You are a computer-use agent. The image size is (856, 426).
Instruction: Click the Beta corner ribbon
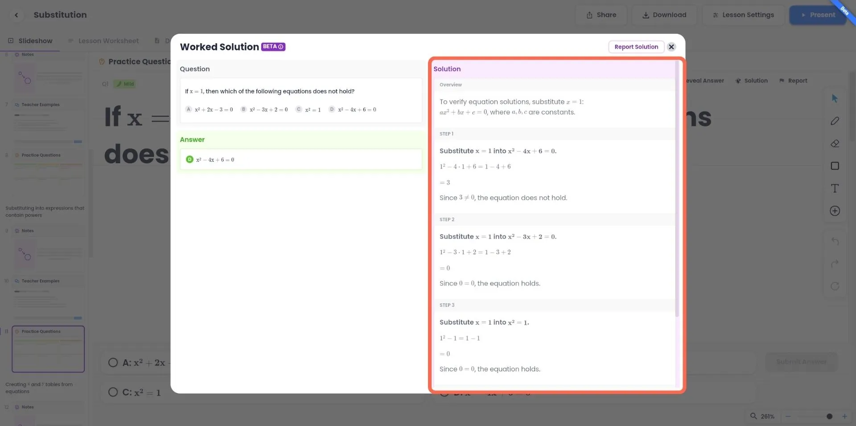pyautogui.click(x=844, y=11)
